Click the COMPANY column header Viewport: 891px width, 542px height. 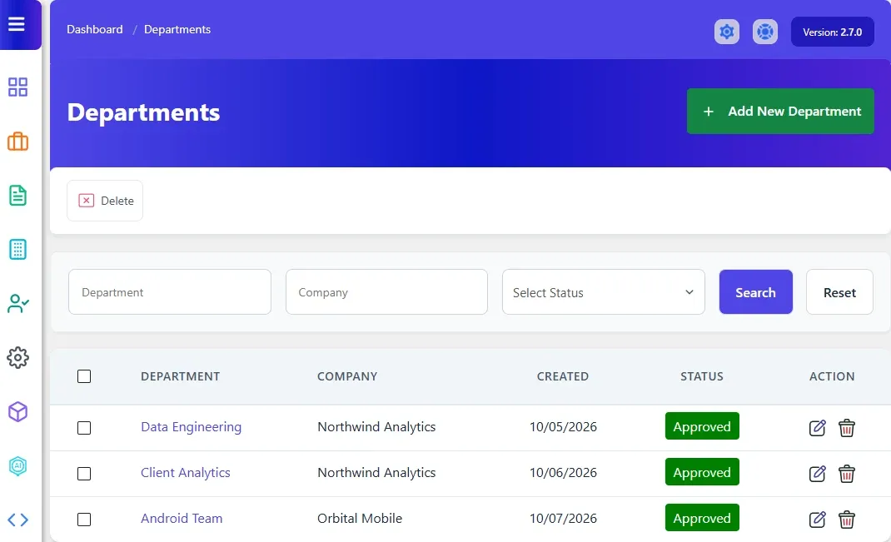[347, 376]
